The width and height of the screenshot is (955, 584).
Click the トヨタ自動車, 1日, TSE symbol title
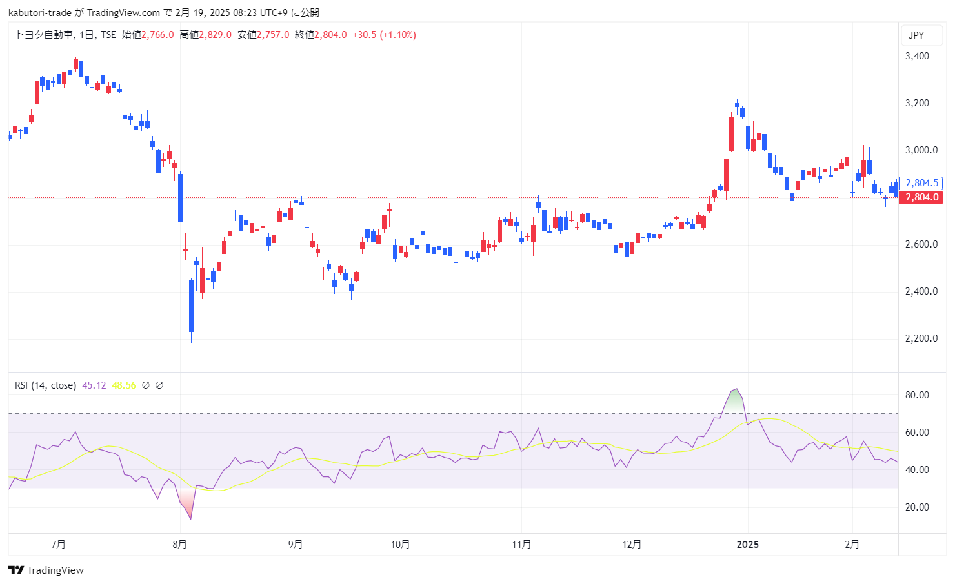(x=65, y=35)
